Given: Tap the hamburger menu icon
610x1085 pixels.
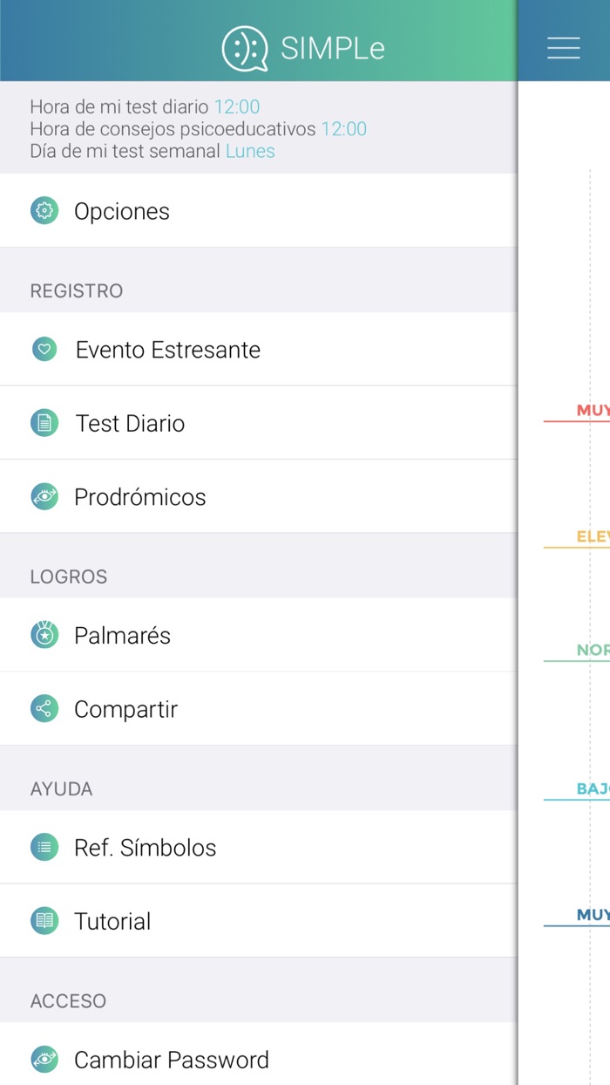Looking at the screenshot, I should click(x=563, y=48).
